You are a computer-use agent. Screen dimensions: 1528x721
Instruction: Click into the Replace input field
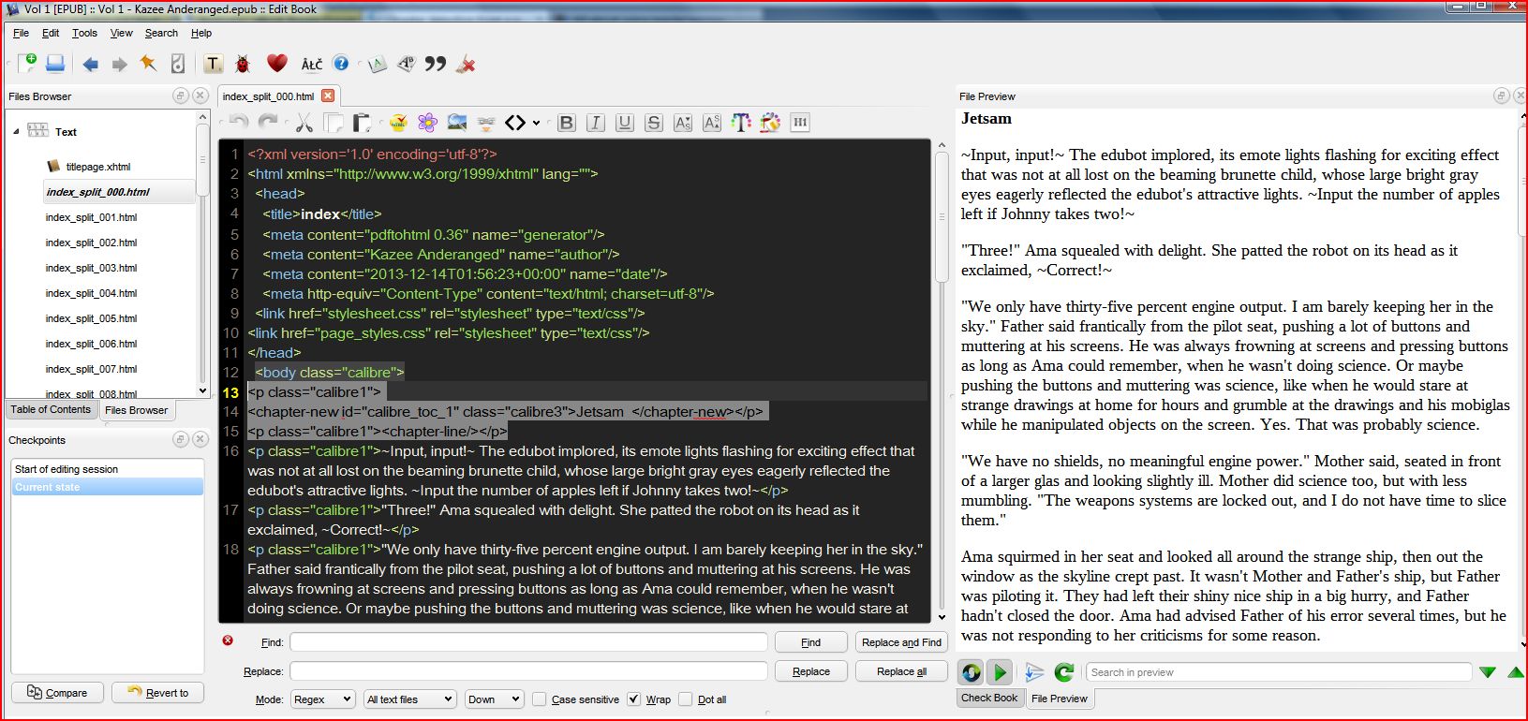coord(528,671)
